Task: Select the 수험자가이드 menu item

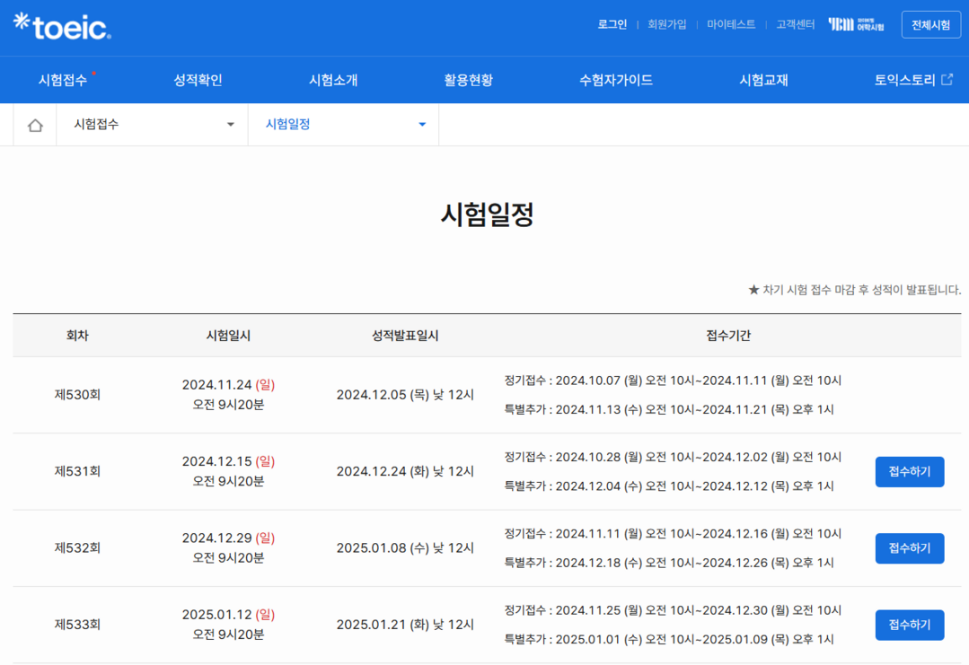Action: tap(616, 80)
